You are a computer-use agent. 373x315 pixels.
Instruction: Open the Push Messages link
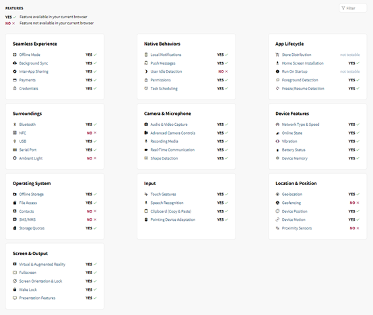tap(163, 63)
